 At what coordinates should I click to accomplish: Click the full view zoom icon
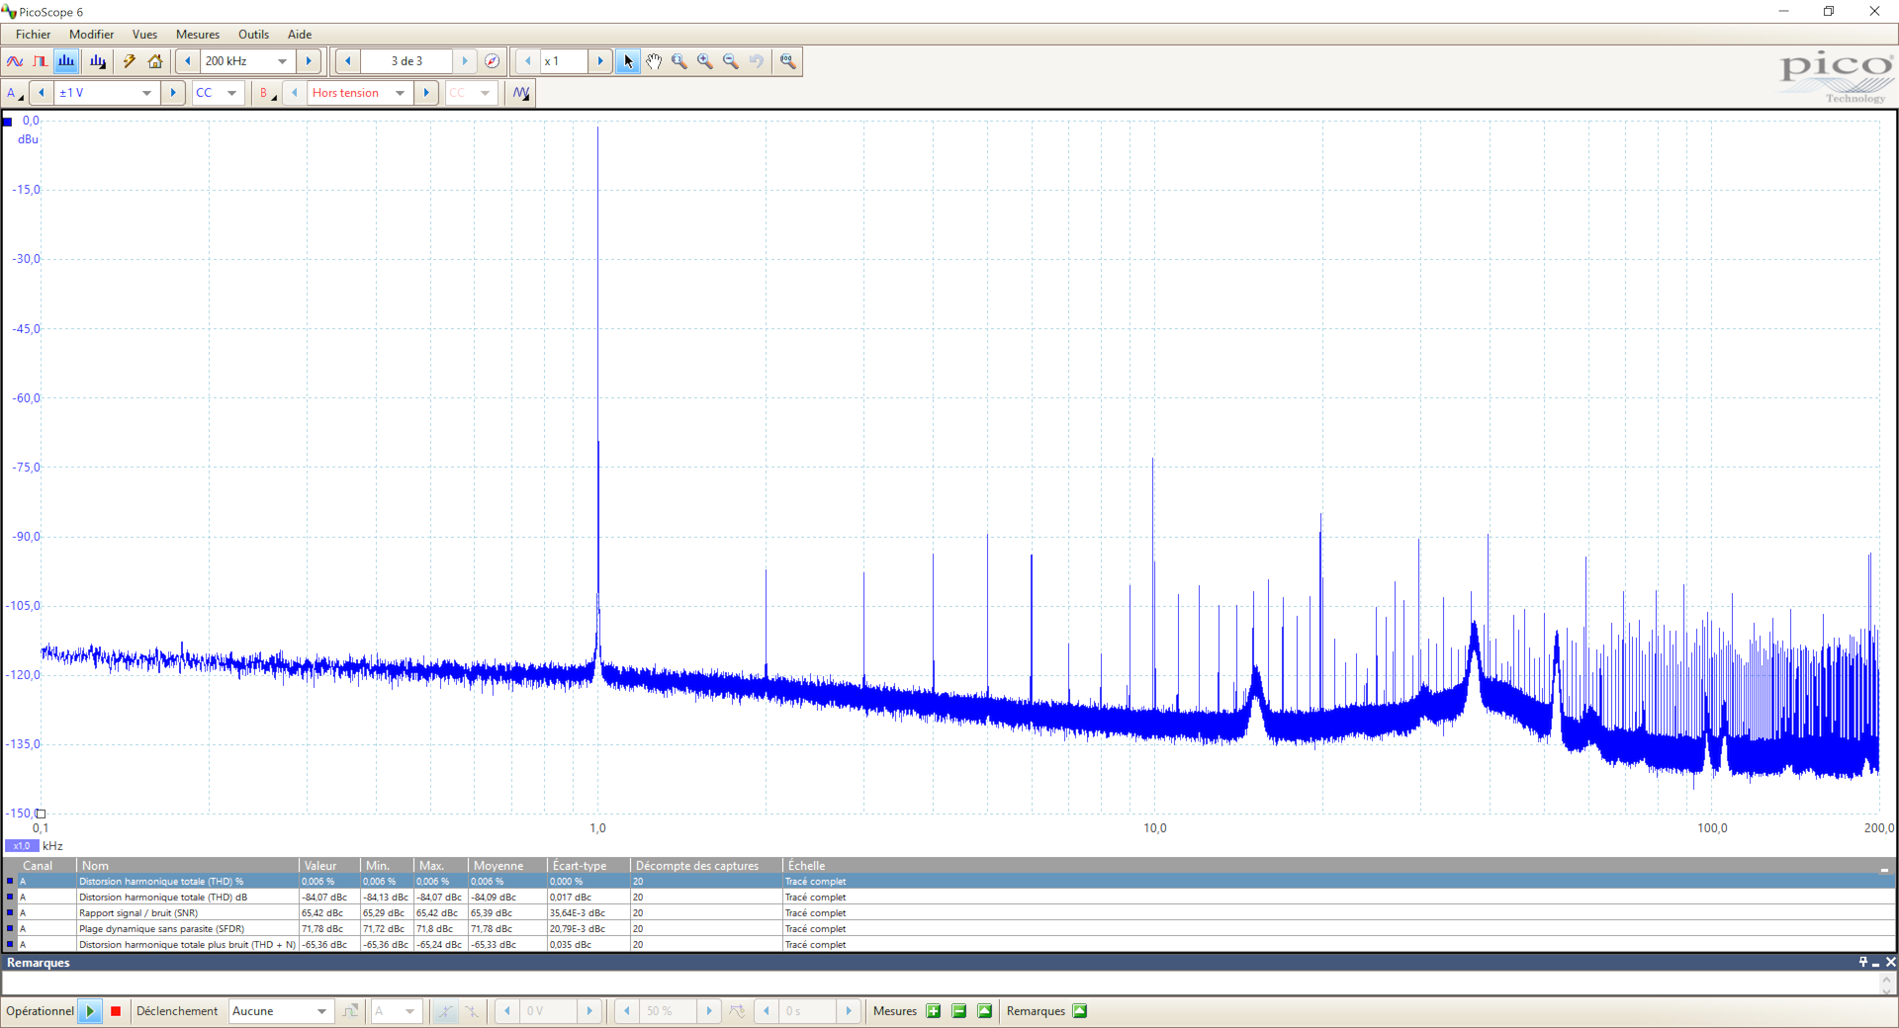(x=788, y=61)
